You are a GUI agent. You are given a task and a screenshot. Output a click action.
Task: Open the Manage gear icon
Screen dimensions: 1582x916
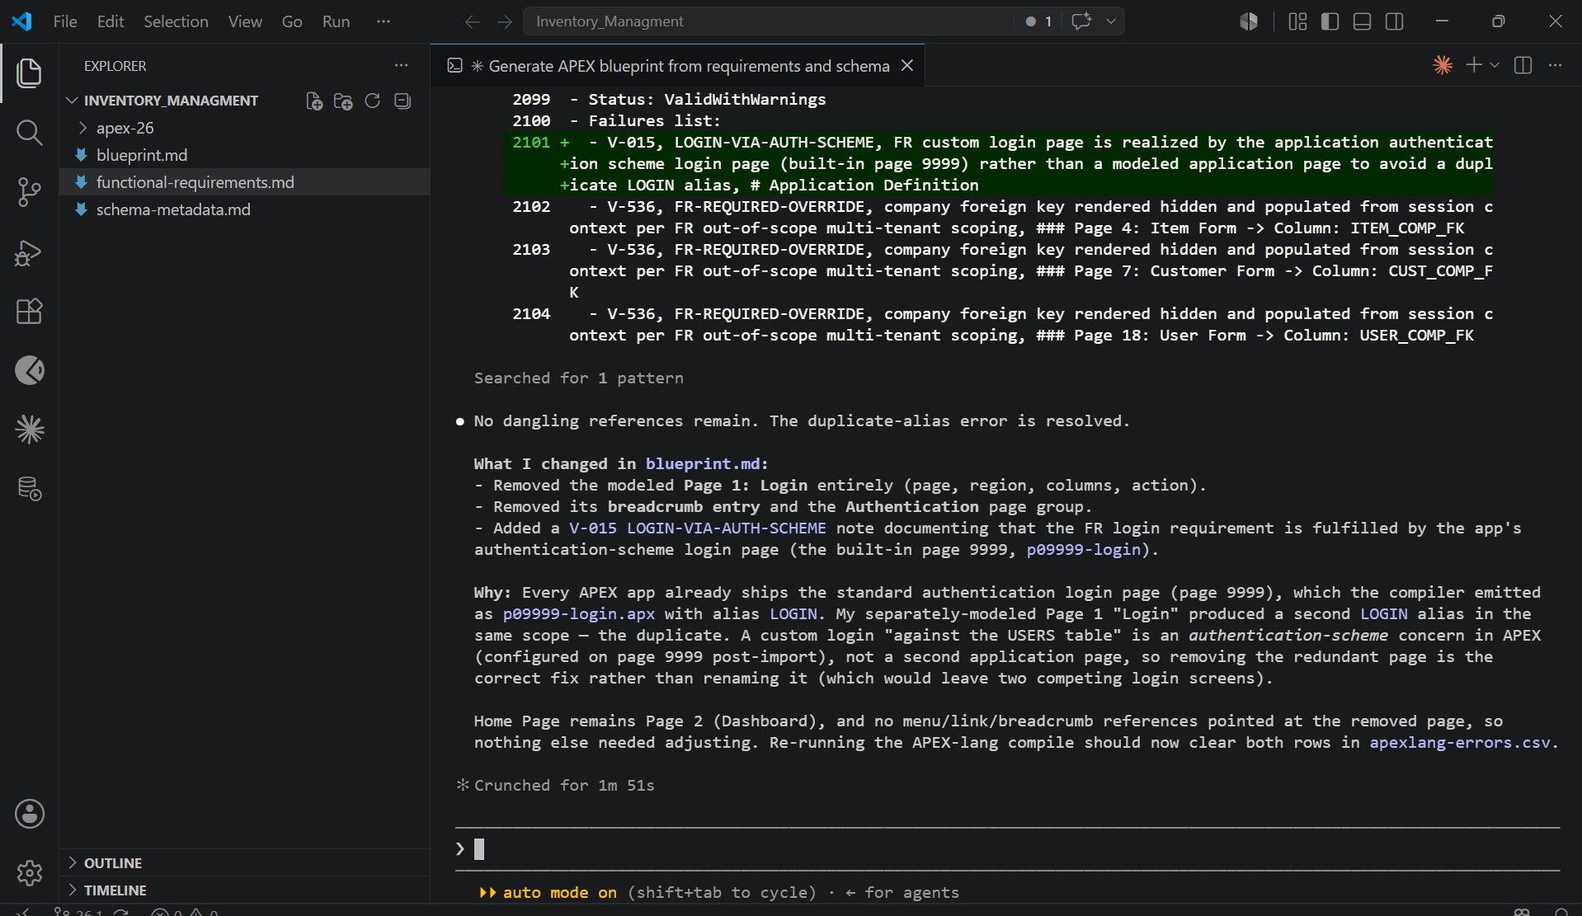30,872
